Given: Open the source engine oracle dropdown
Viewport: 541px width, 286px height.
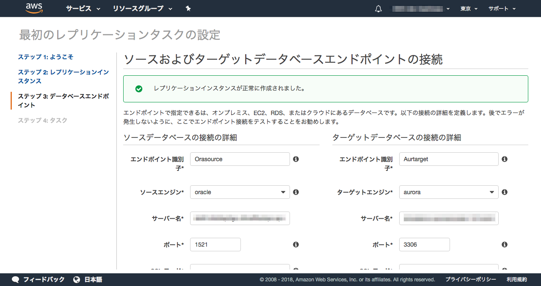Looking at the screenshot, I should [x=240, y=192].
